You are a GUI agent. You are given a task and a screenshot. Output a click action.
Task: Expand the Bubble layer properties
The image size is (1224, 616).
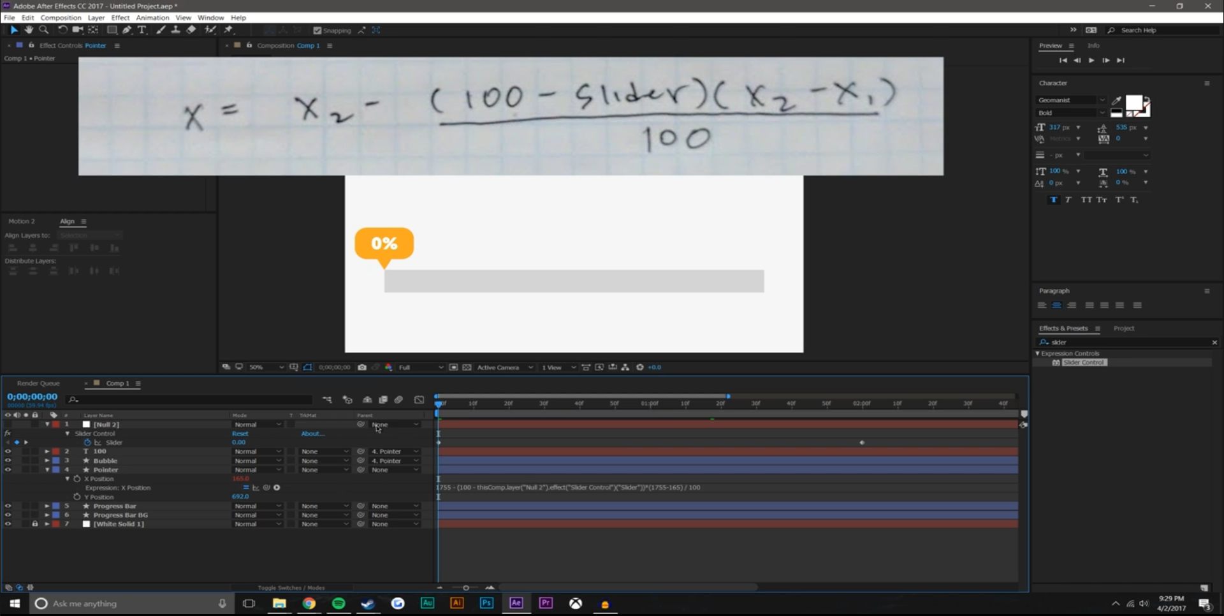[47, 460]
